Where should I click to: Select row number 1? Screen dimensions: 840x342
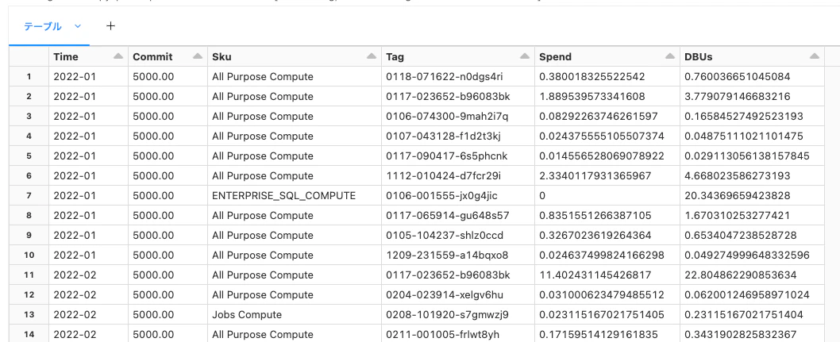pos(29,76)
